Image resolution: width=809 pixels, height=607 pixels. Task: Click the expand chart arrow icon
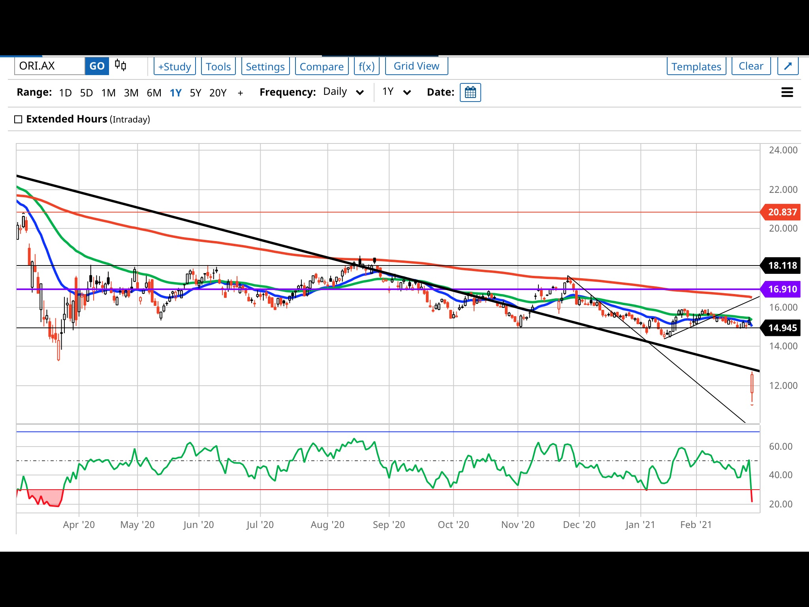tap(788, 66)
